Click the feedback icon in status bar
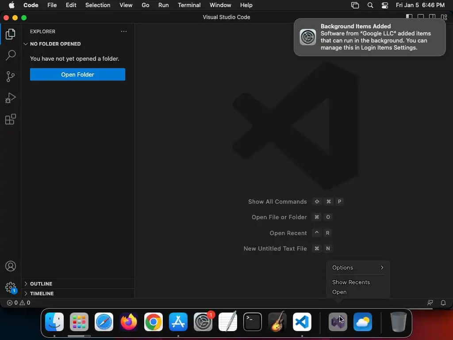 click(x=430, y=303)
